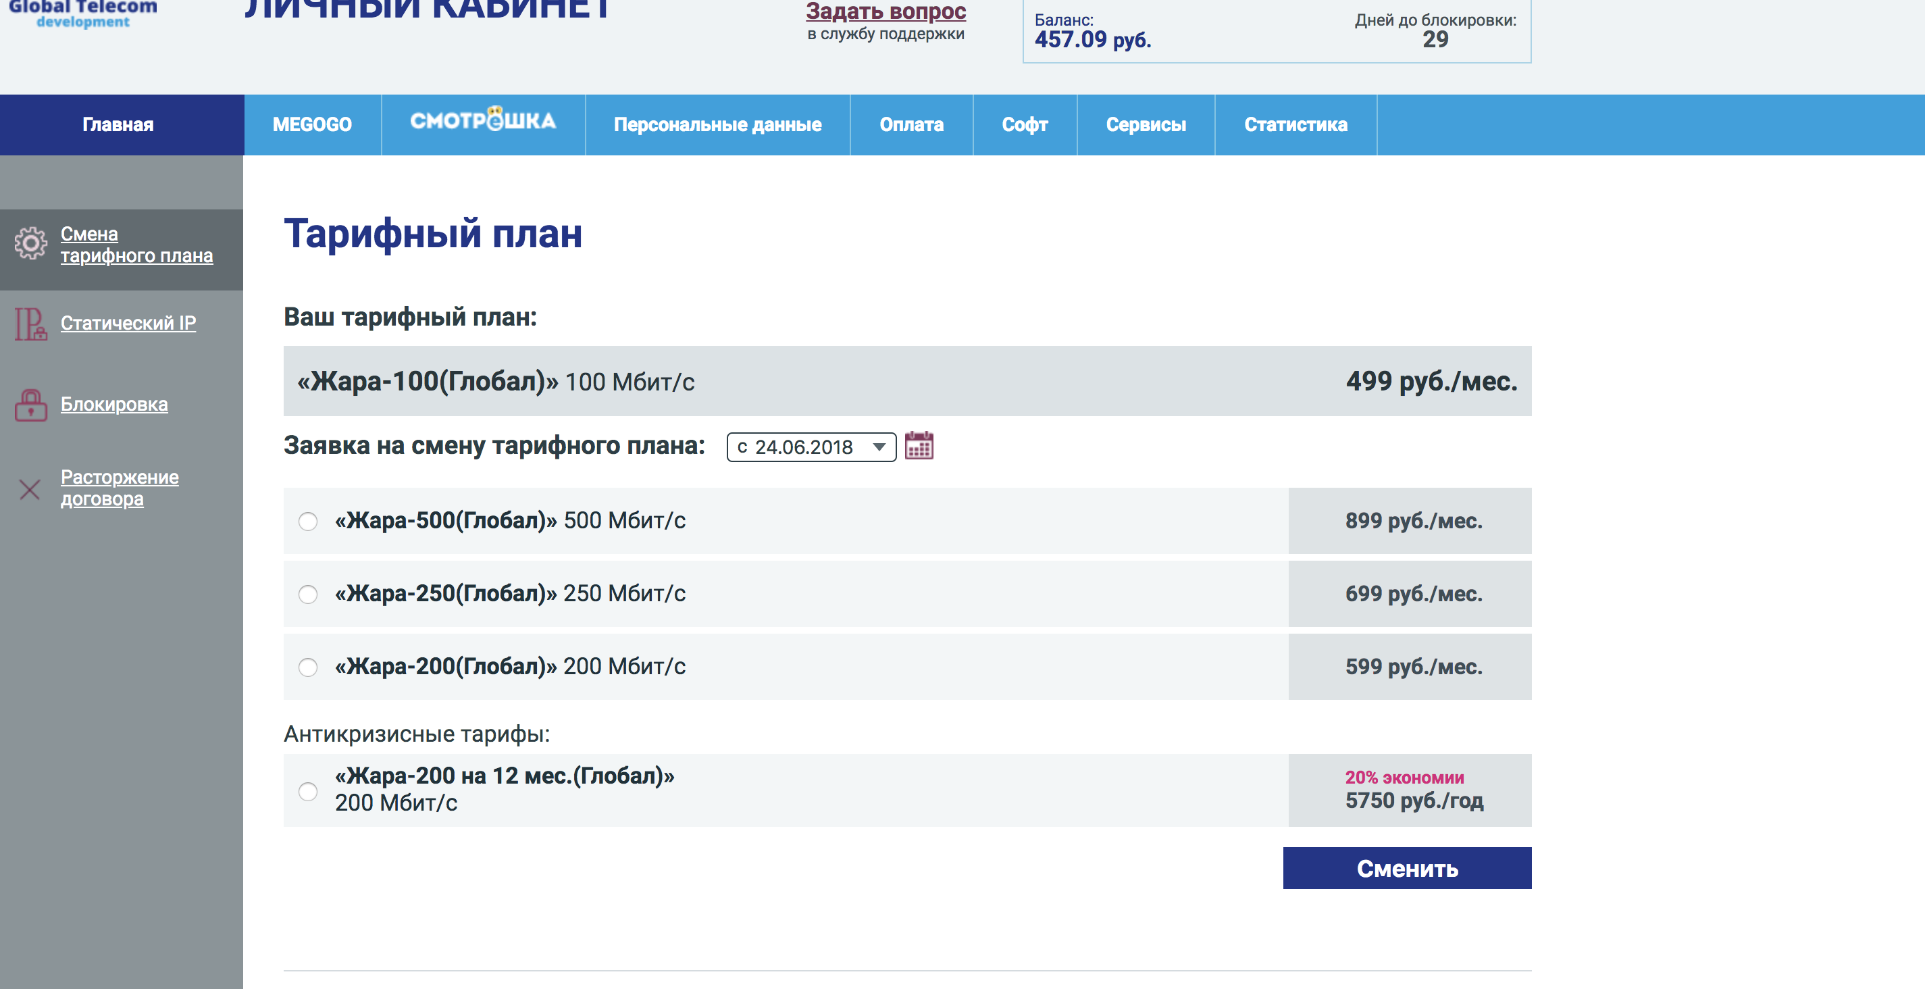Click the X icon for contract termination
The width and height of the screenshot is (1925, 989).
tap(30, 490)
